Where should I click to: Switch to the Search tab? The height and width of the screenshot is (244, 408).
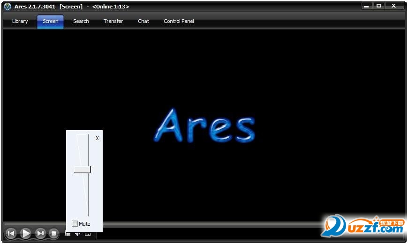81,21
